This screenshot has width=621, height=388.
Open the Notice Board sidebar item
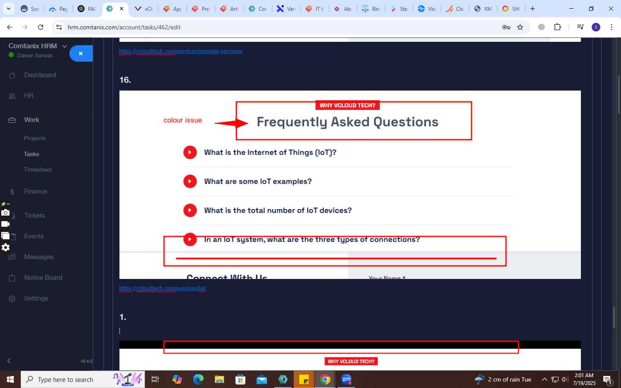click(x=43, y=278)
